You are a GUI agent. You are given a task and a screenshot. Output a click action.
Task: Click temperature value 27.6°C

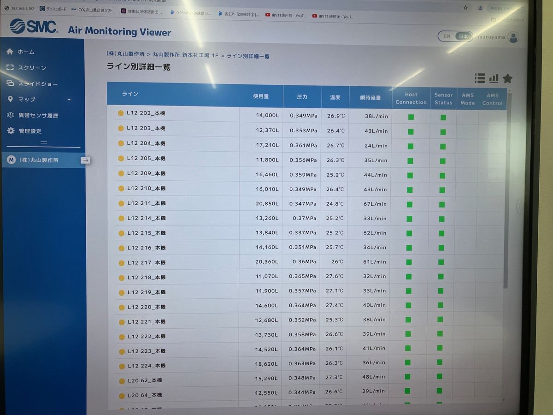[x=335, y=276]
